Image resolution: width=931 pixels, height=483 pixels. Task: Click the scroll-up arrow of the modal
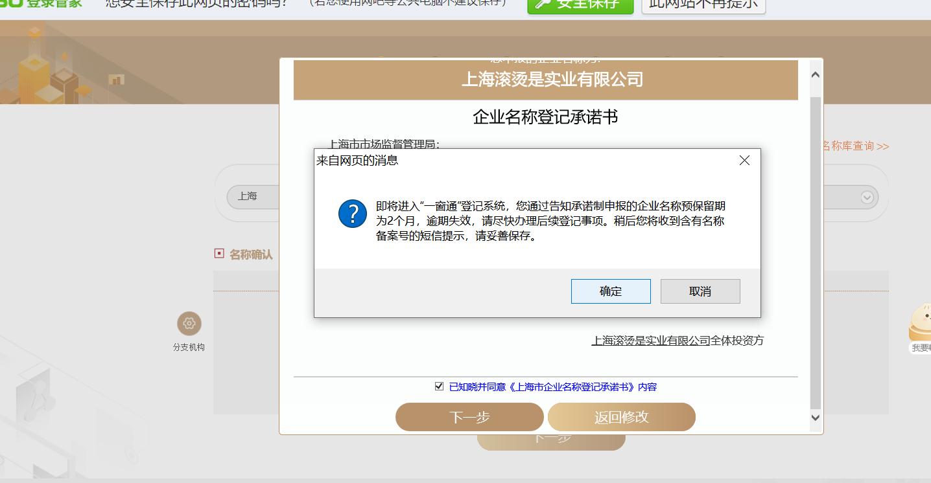pos(815,74)
